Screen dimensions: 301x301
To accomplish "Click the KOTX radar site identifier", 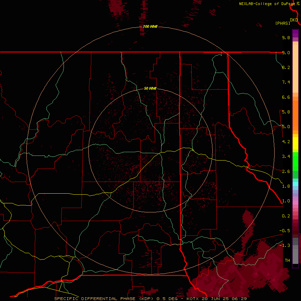I will click(x=193, y=299).
